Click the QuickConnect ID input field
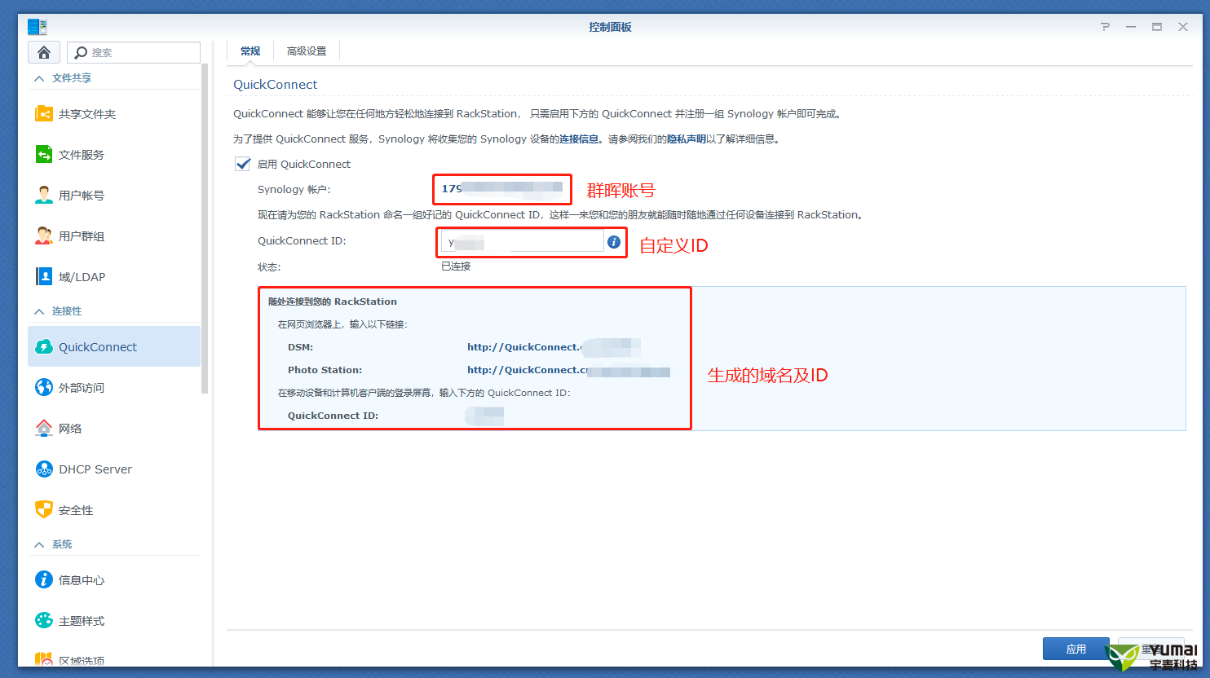1210x678 pixels. (x=522, y=242)
